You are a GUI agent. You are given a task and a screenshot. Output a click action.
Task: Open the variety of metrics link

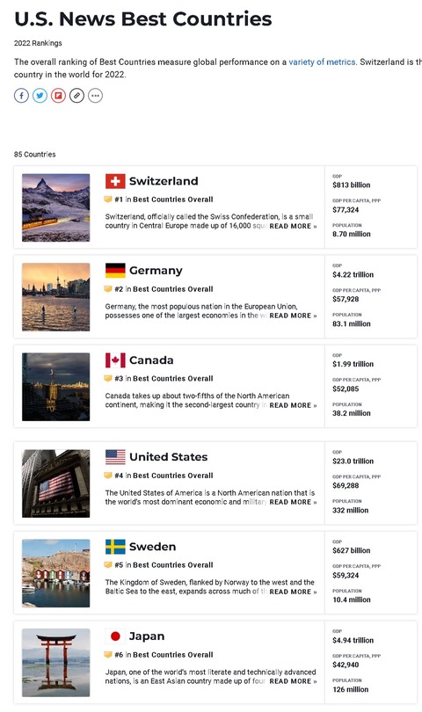coord(322,62)
